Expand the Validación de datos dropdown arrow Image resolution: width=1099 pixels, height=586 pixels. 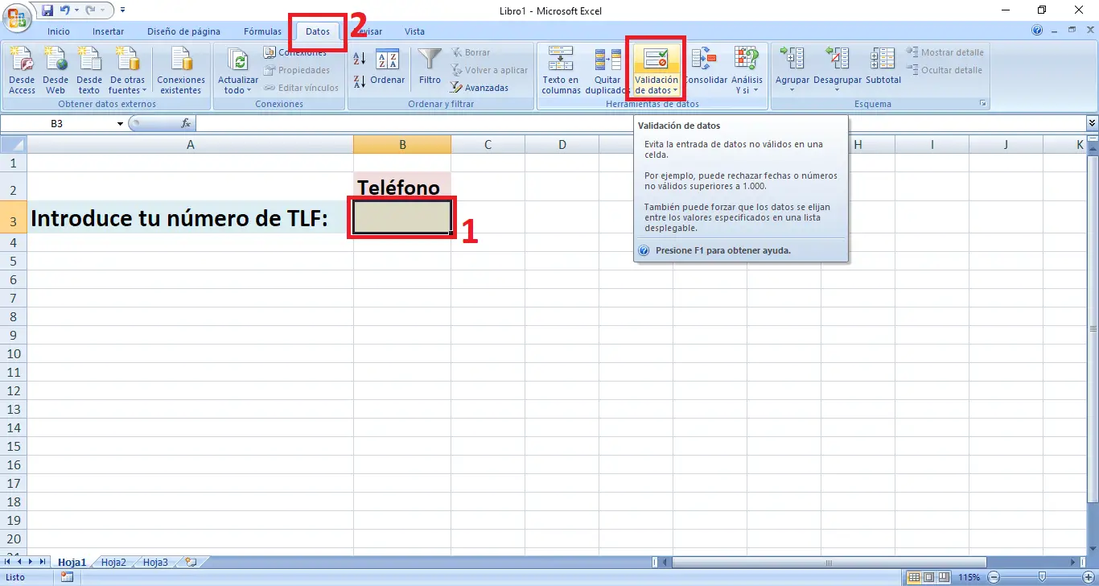(x=674, y=91)
